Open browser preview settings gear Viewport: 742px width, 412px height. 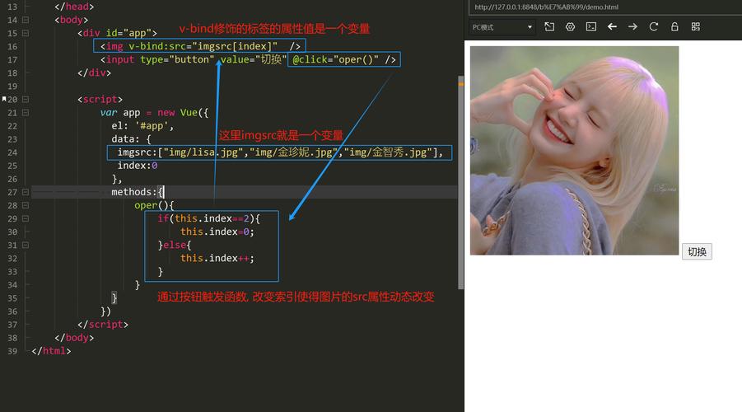pyautogui.click(x=570, y=26)
